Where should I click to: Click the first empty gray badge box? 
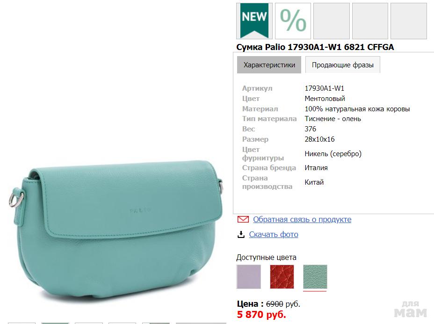(x=331, y=21)
